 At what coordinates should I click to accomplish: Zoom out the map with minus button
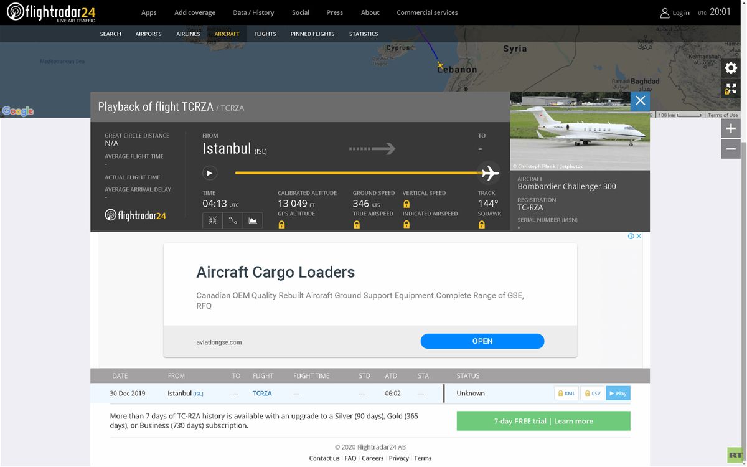pos(731,149)
